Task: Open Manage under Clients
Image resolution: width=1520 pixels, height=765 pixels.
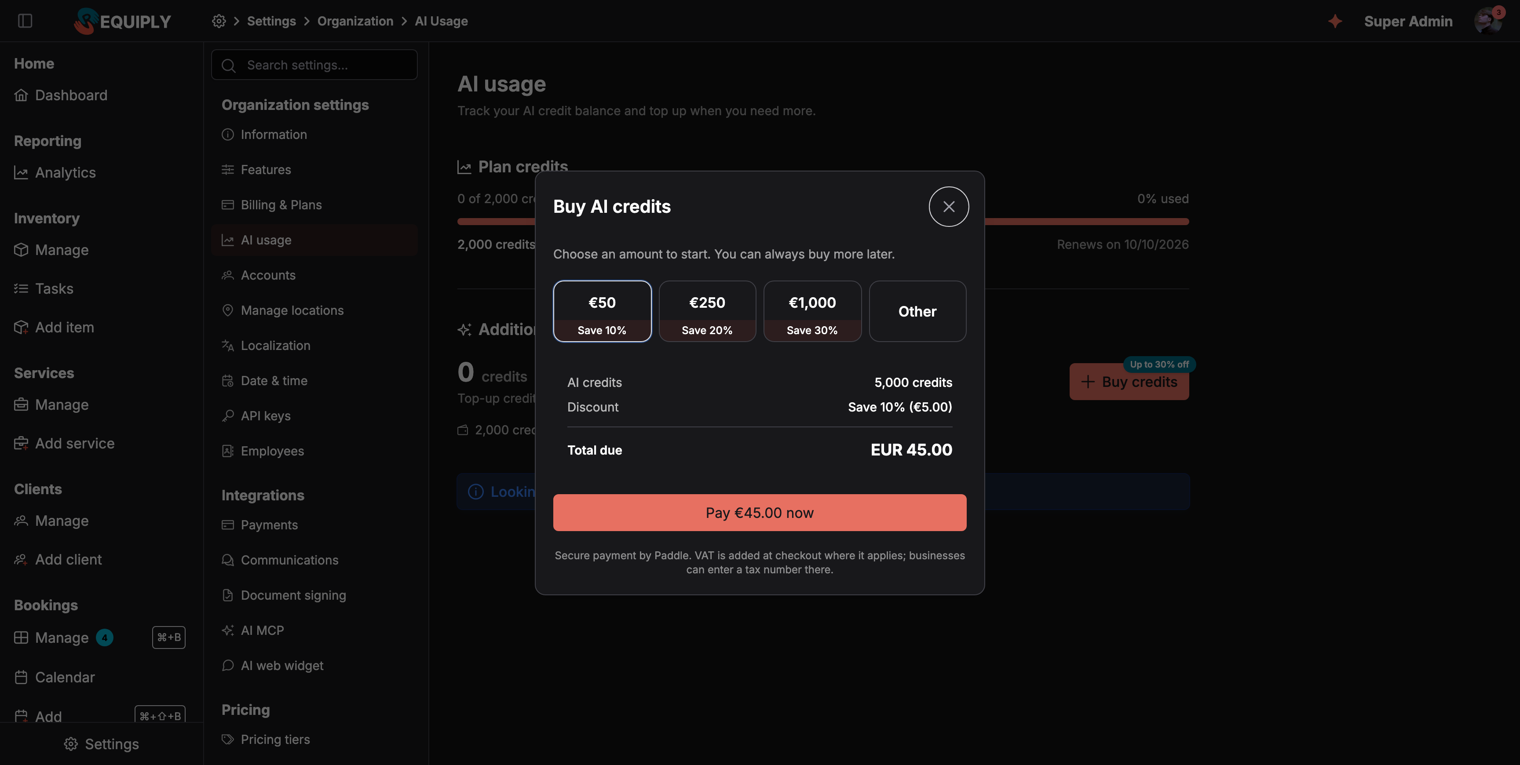Action: coord(51,521)
